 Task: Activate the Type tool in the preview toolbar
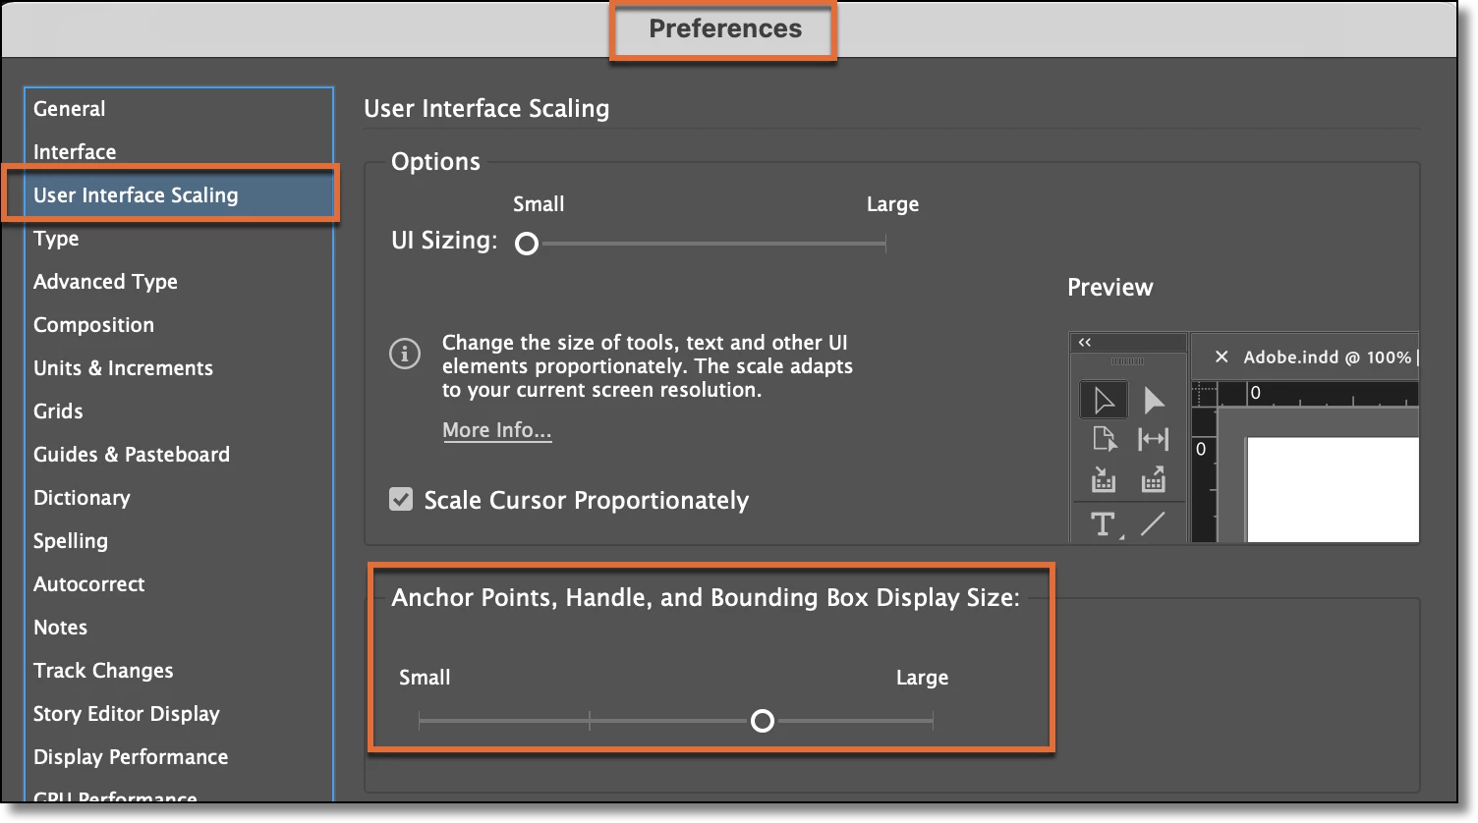[1104, 524]
